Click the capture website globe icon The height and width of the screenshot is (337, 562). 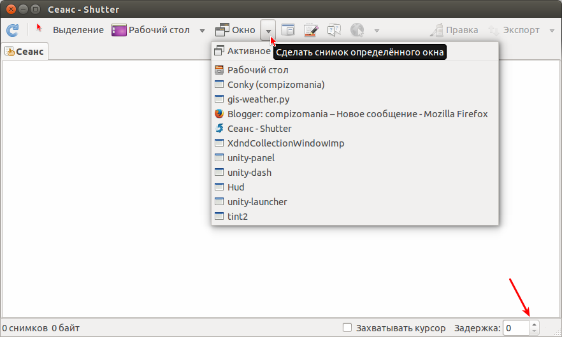pyautogui.click(x=357, y=30)
